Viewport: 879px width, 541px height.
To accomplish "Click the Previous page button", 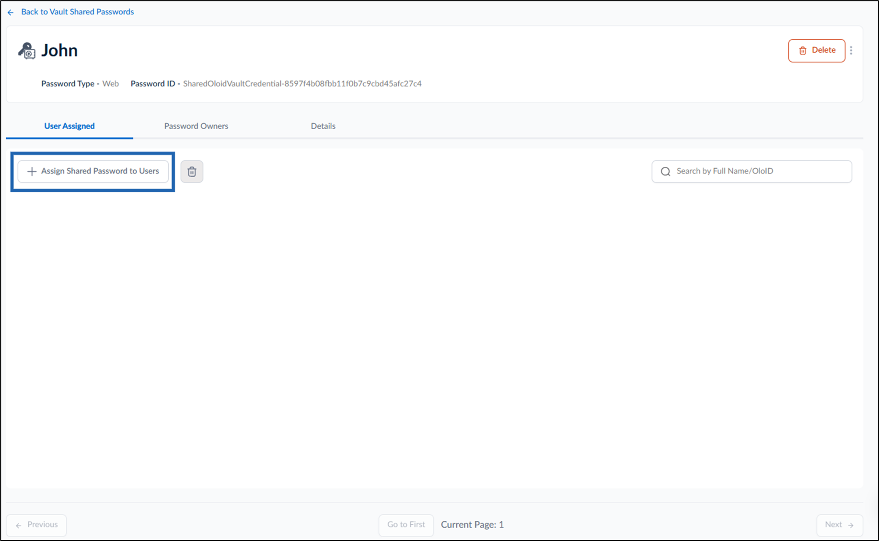I will (36, 525).
